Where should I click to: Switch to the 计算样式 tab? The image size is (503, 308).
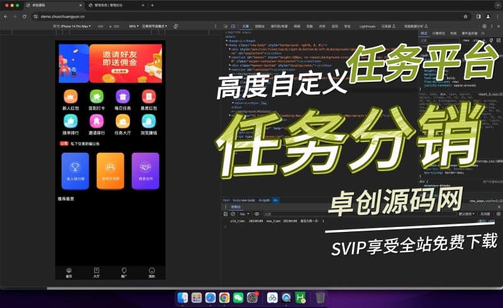tap(438, 33)
